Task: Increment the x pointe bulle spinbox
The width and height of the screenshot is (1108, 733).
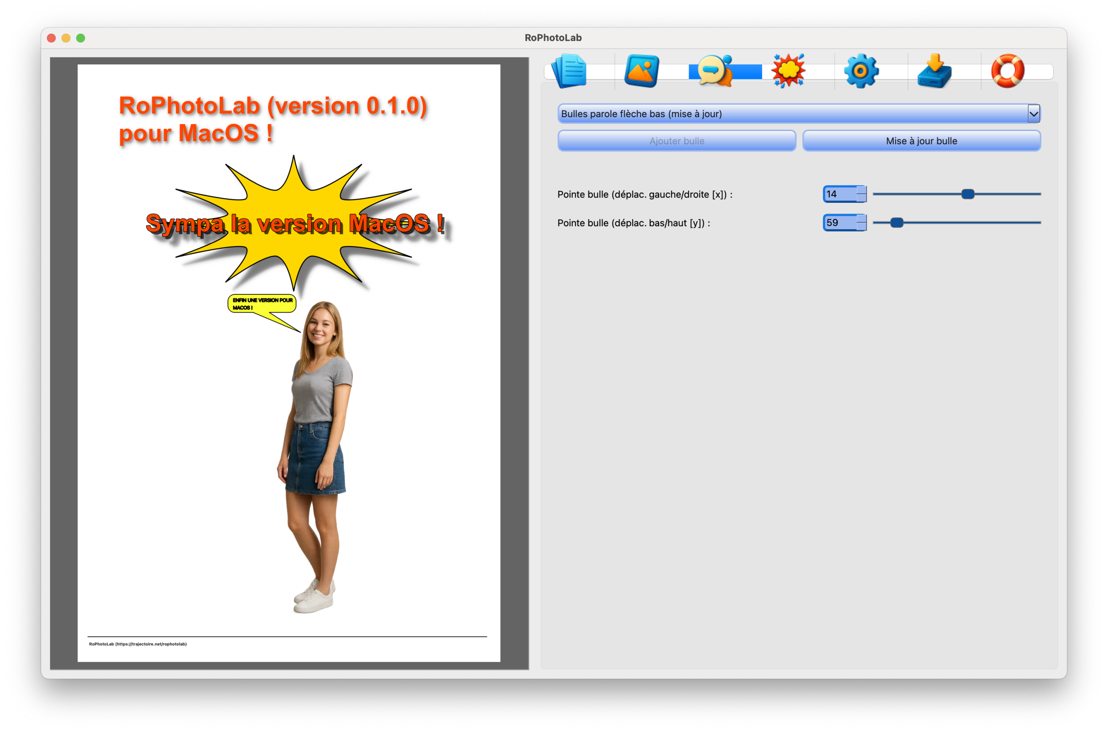Action: pyautogui.click(x=861, y=190)
